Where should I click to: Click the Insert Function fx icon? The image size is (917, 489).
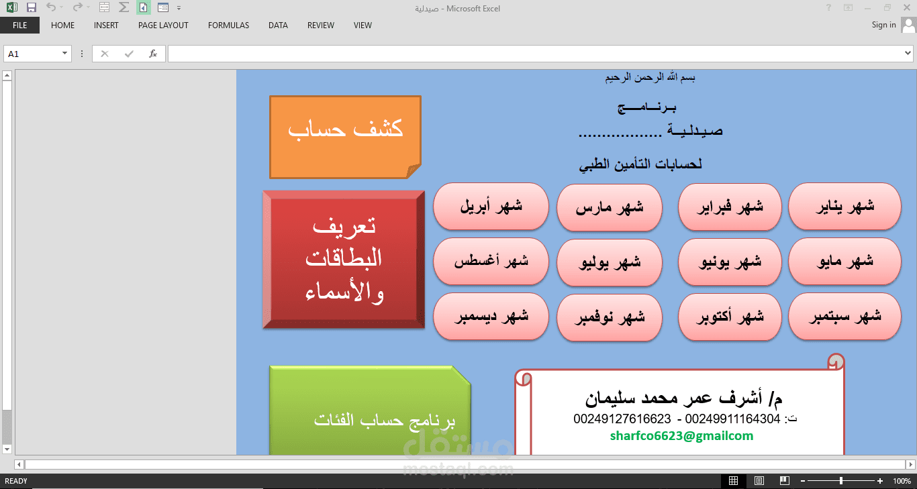[153, 54]
